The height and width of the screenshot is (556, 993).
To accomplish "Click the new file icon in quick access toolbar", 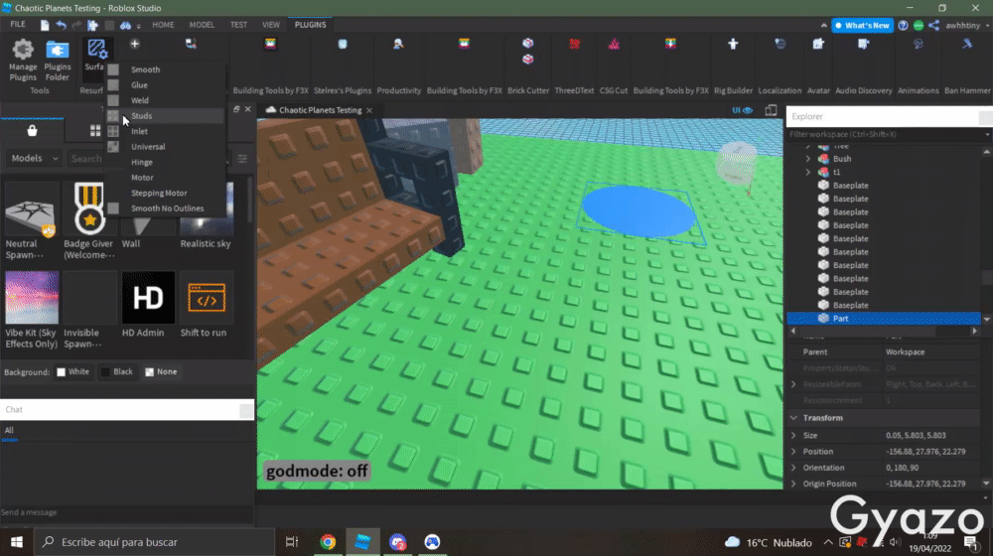I will (x=45, y=26).
